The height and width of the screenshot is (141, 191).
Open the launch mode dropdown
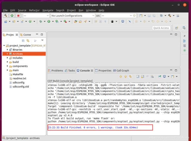point(36,16)
